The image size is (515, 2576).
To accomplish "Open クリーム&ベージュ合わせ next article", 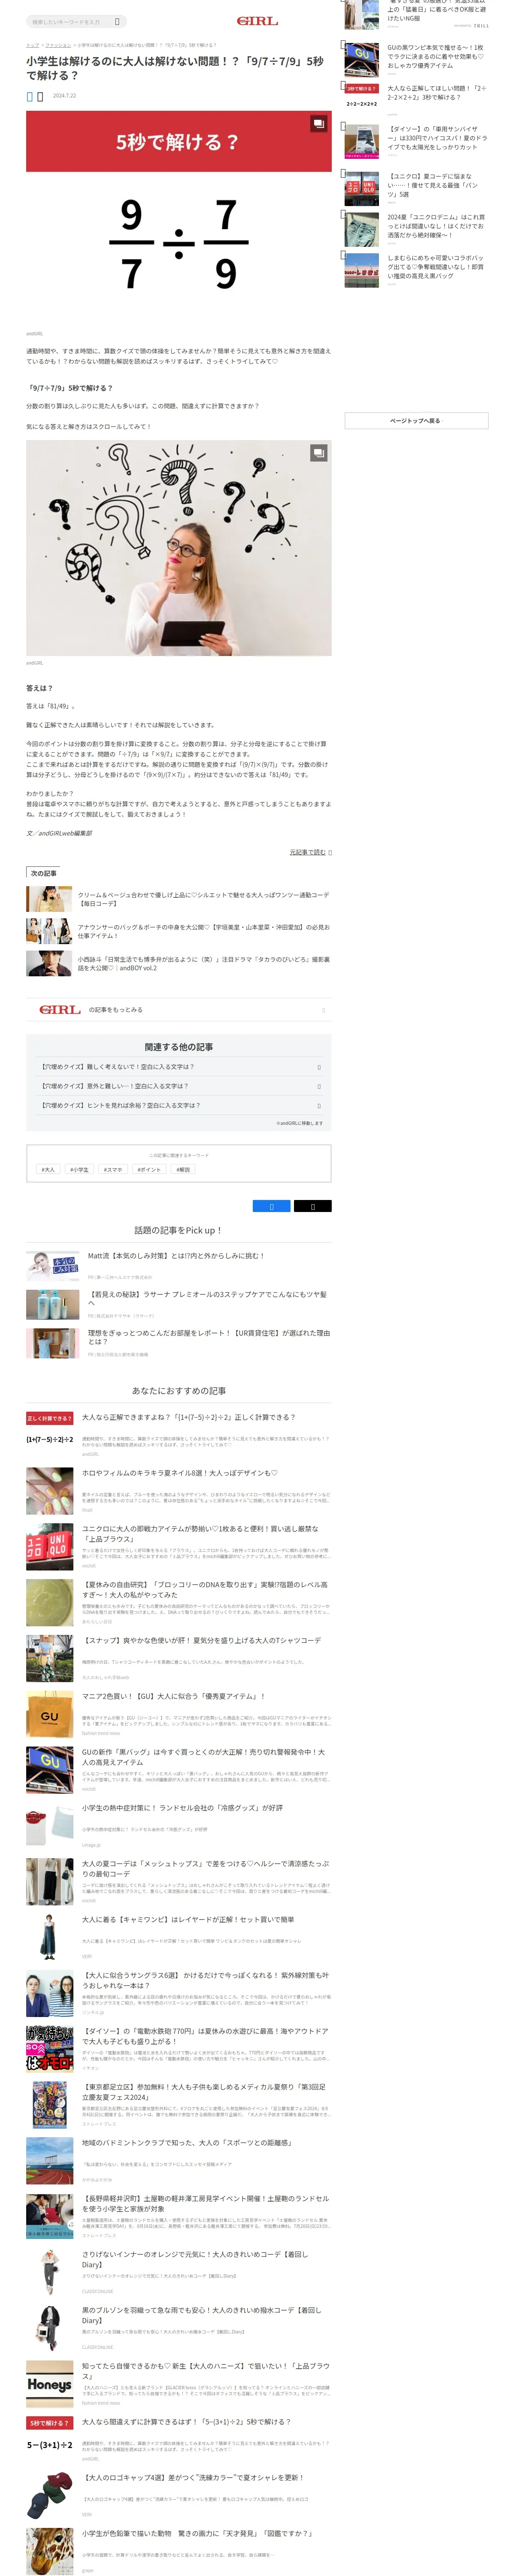I will coord(178,899).
